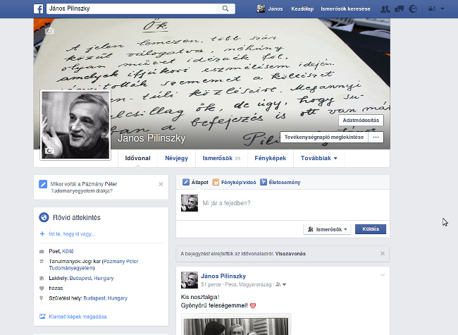Viewport: 458px width, 335px height.
Task: Click inside the Facebook search field
Action: 131,8
